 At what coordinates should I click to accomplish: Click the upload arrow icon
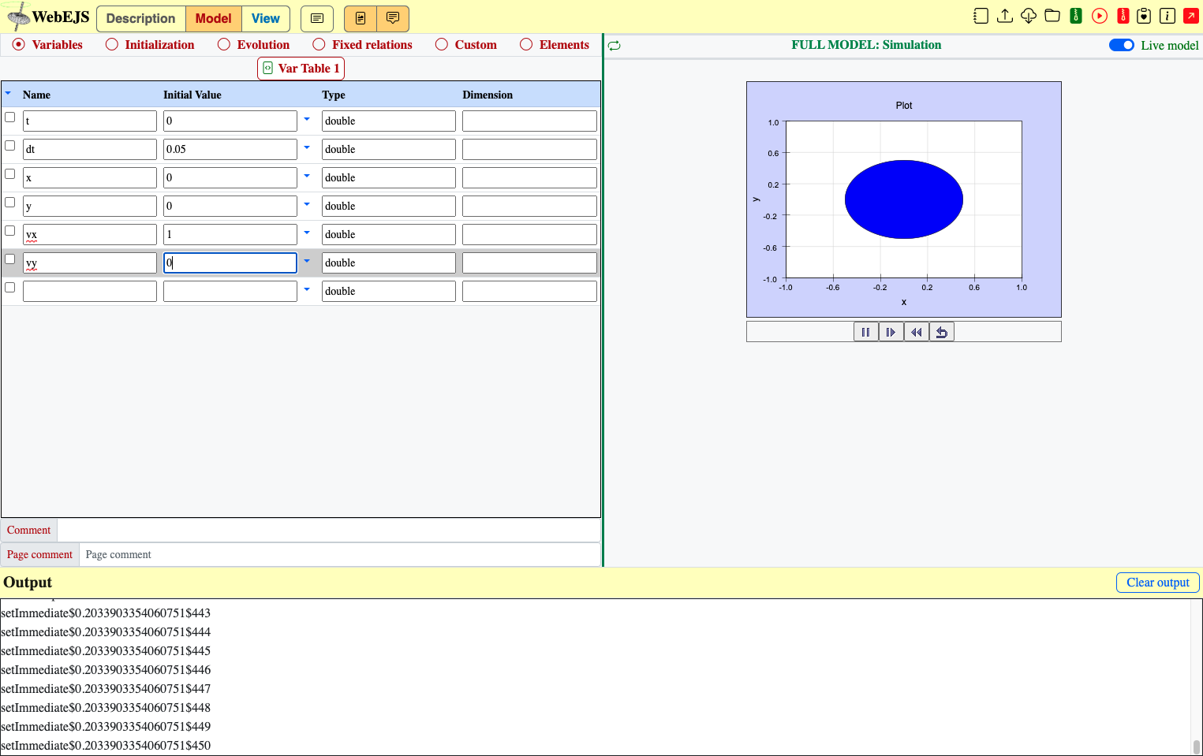click(x=1004, y=16)
